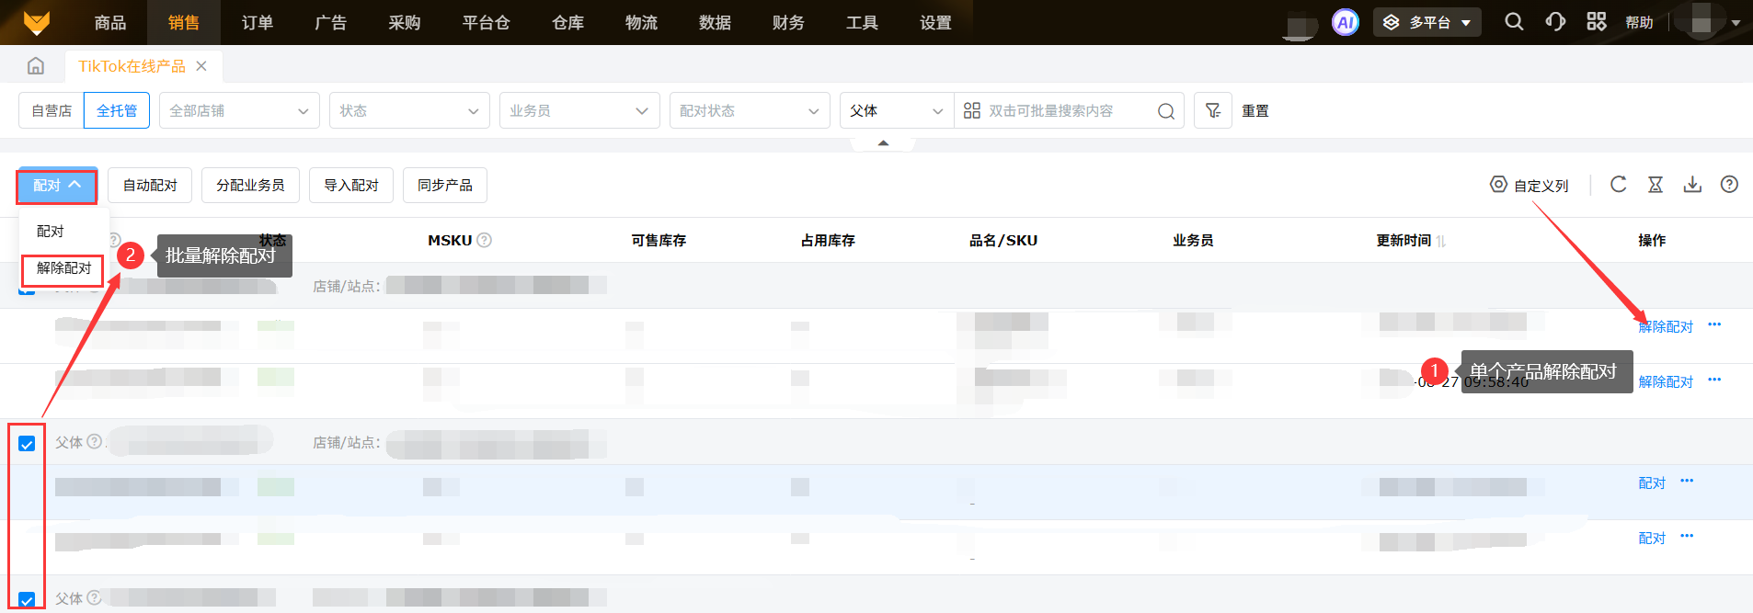Open the 全部店铺 dropdown
1753x613 pixels.
(239, 110)
